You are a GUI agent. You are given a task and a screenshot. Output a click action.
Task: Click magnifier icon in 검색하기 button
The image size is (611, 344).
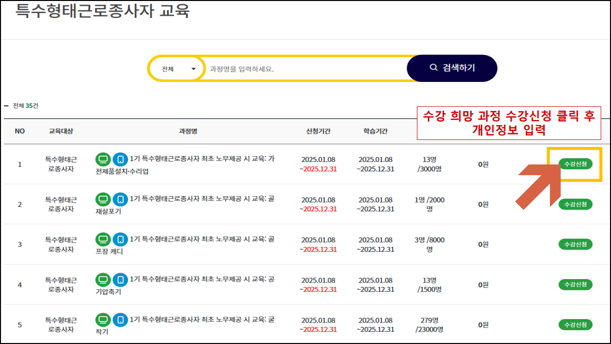(x=434, y=68)
